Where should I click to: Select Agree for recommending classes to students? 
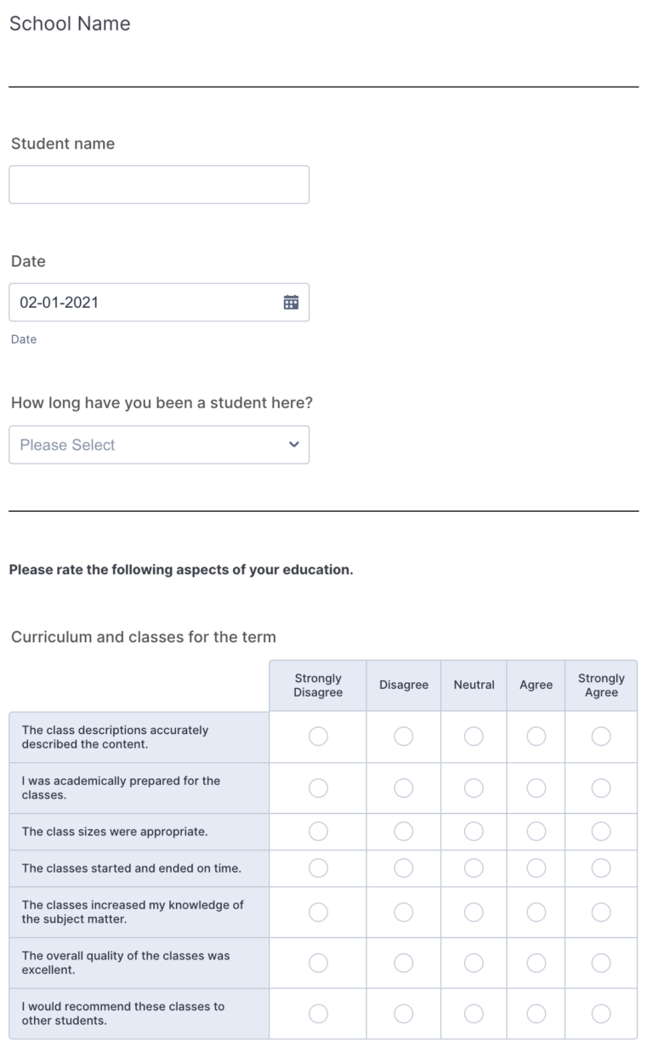coord(536,1013)
